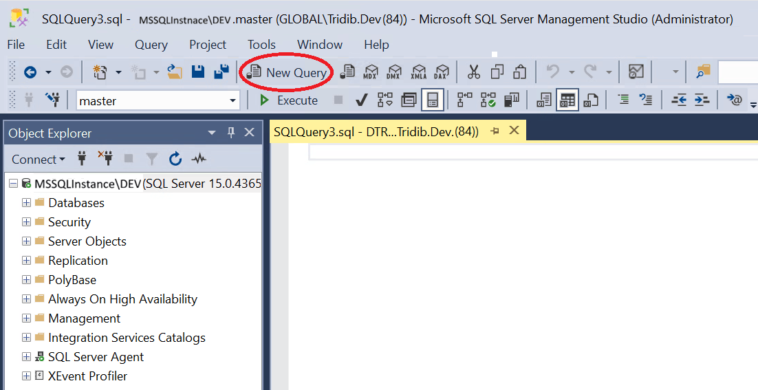This screenshot has width=758, height=390.
Task: Comment out the selected lines
Action: coord(623,100)
